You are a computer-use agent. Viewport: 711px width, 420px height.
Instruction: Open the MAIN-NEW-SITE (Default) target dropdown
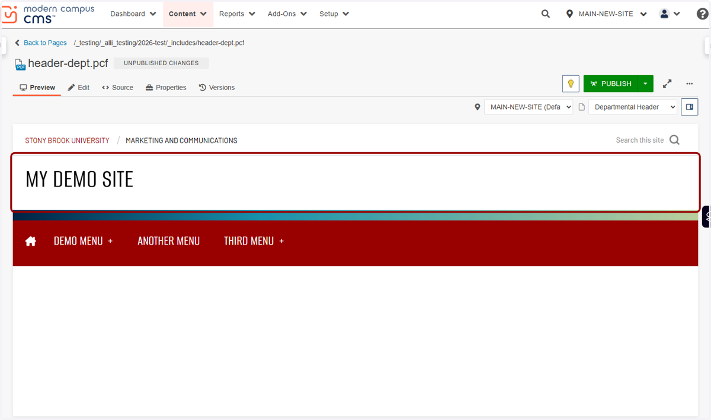(x=529, y=107)
